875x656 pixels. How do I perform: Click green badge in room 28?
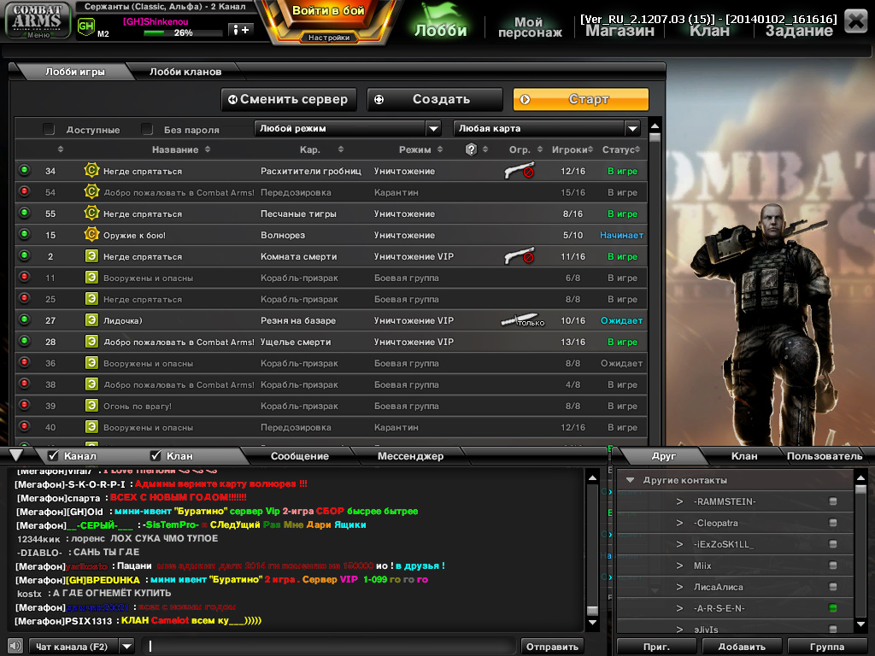[91, 342]
